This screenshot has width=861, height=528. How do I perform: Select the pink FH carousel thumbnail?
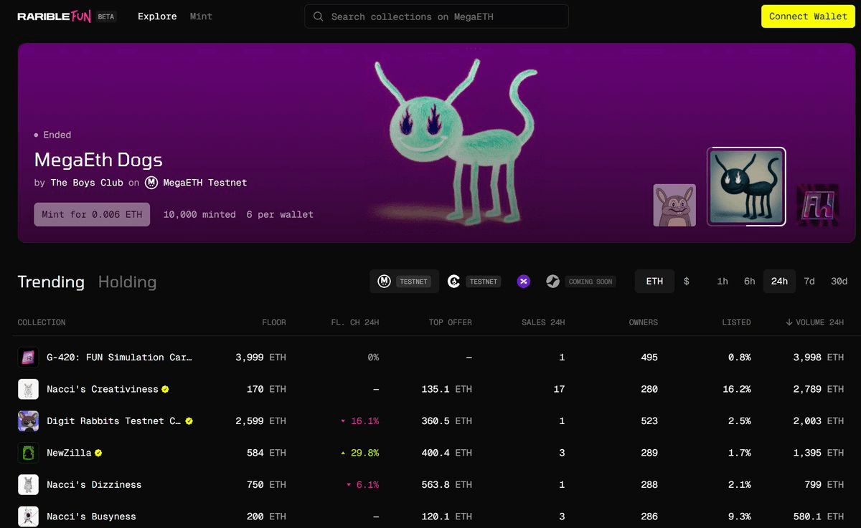click(x=818, y=205)
